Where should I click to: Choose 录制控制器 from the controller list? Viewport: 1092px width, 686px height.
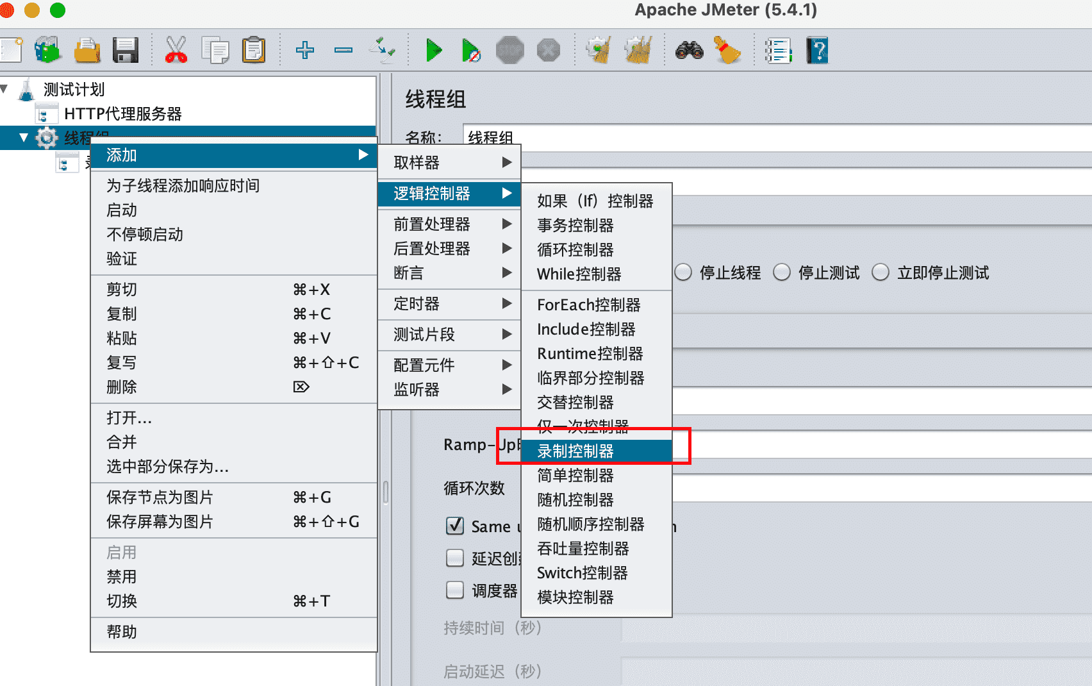597,451
